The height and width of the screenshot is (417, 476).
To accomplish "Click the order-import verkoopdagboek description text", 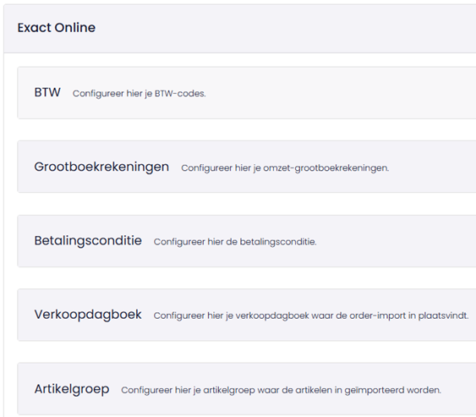I will point(311,315).
